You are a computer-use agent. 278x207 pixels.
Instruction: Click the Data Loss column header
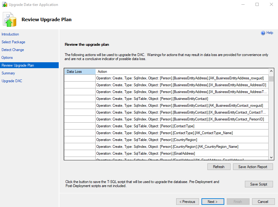pos(80,72)
